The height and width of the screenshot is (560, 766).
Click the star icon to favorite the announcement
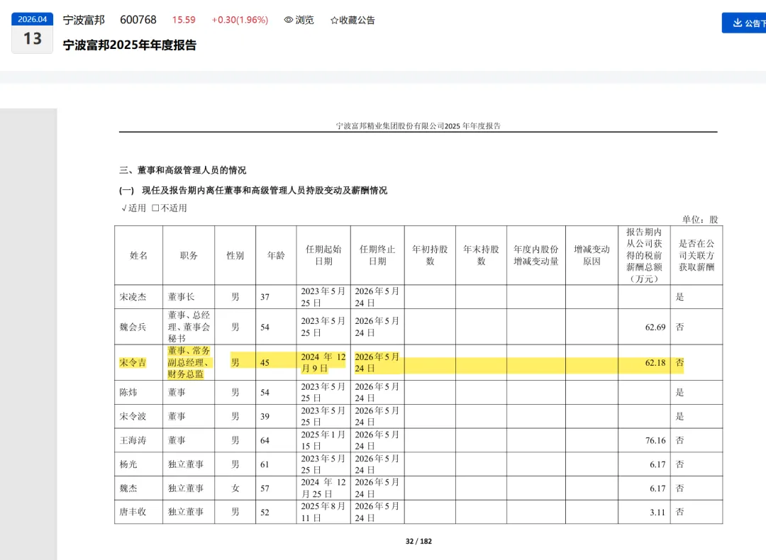pyautogui.click(x=334, y=21)
